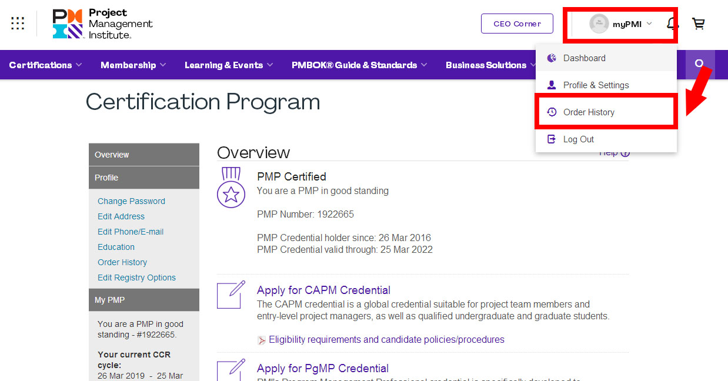Click the pencil icon beside Apply for CAPM

tap(231, 295)
